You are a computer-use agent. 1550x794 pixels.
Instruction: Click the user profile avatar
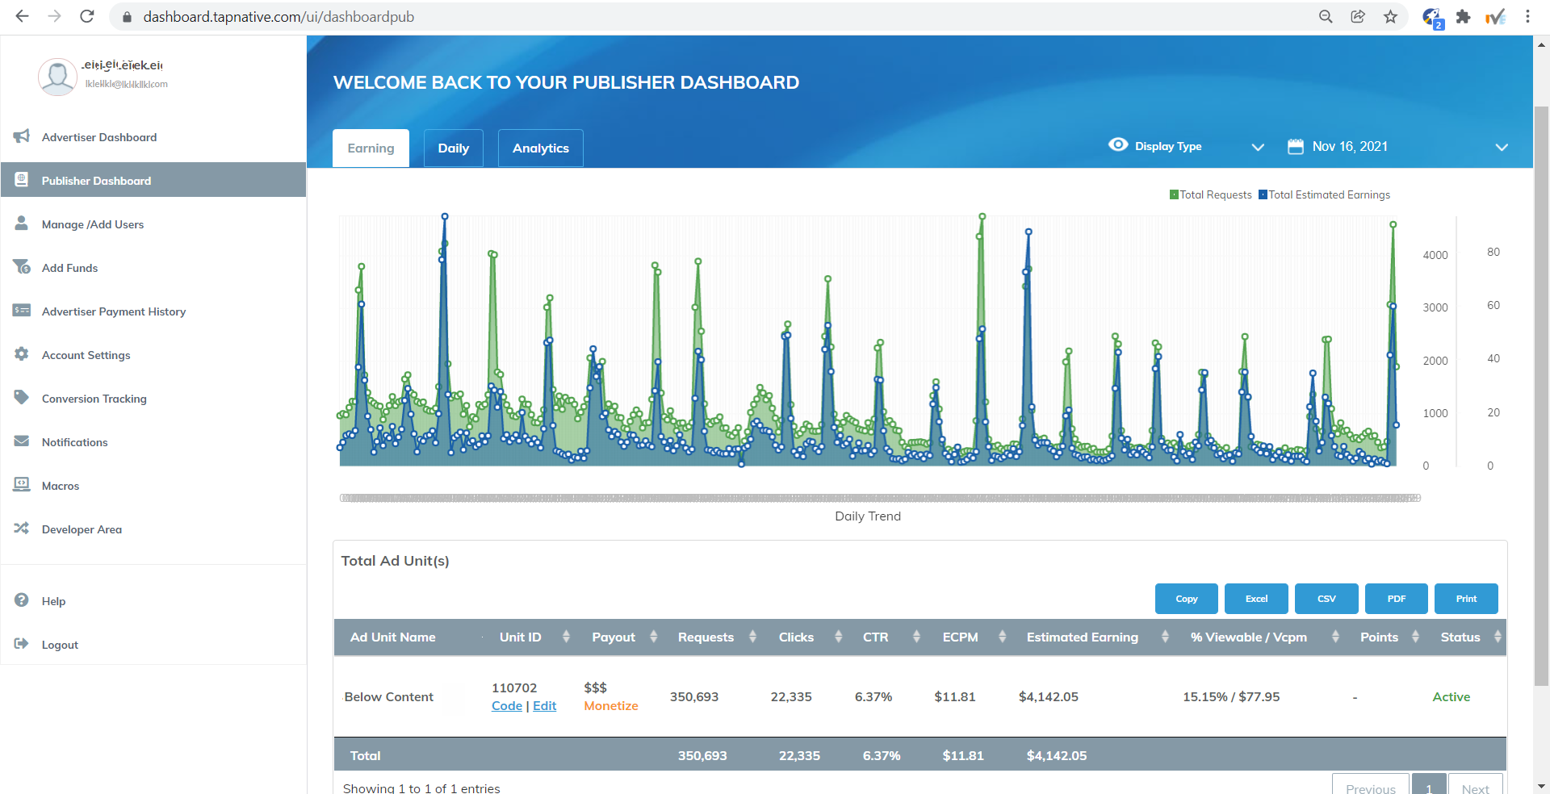coord(57,77)
